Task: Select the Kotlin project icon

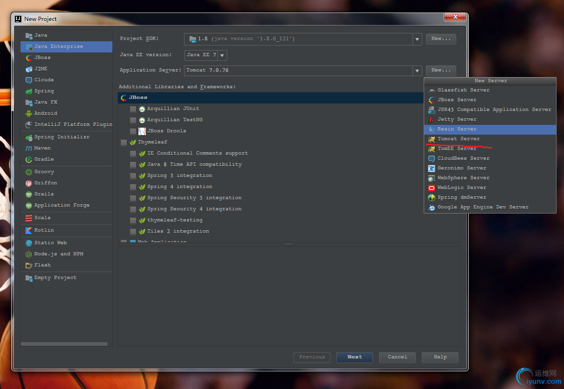Action: pos(29,230)
